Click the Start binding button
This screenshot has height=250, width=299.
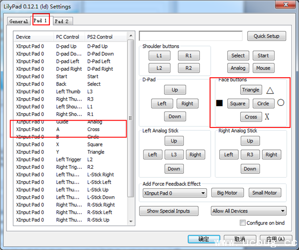coord(263,56)
